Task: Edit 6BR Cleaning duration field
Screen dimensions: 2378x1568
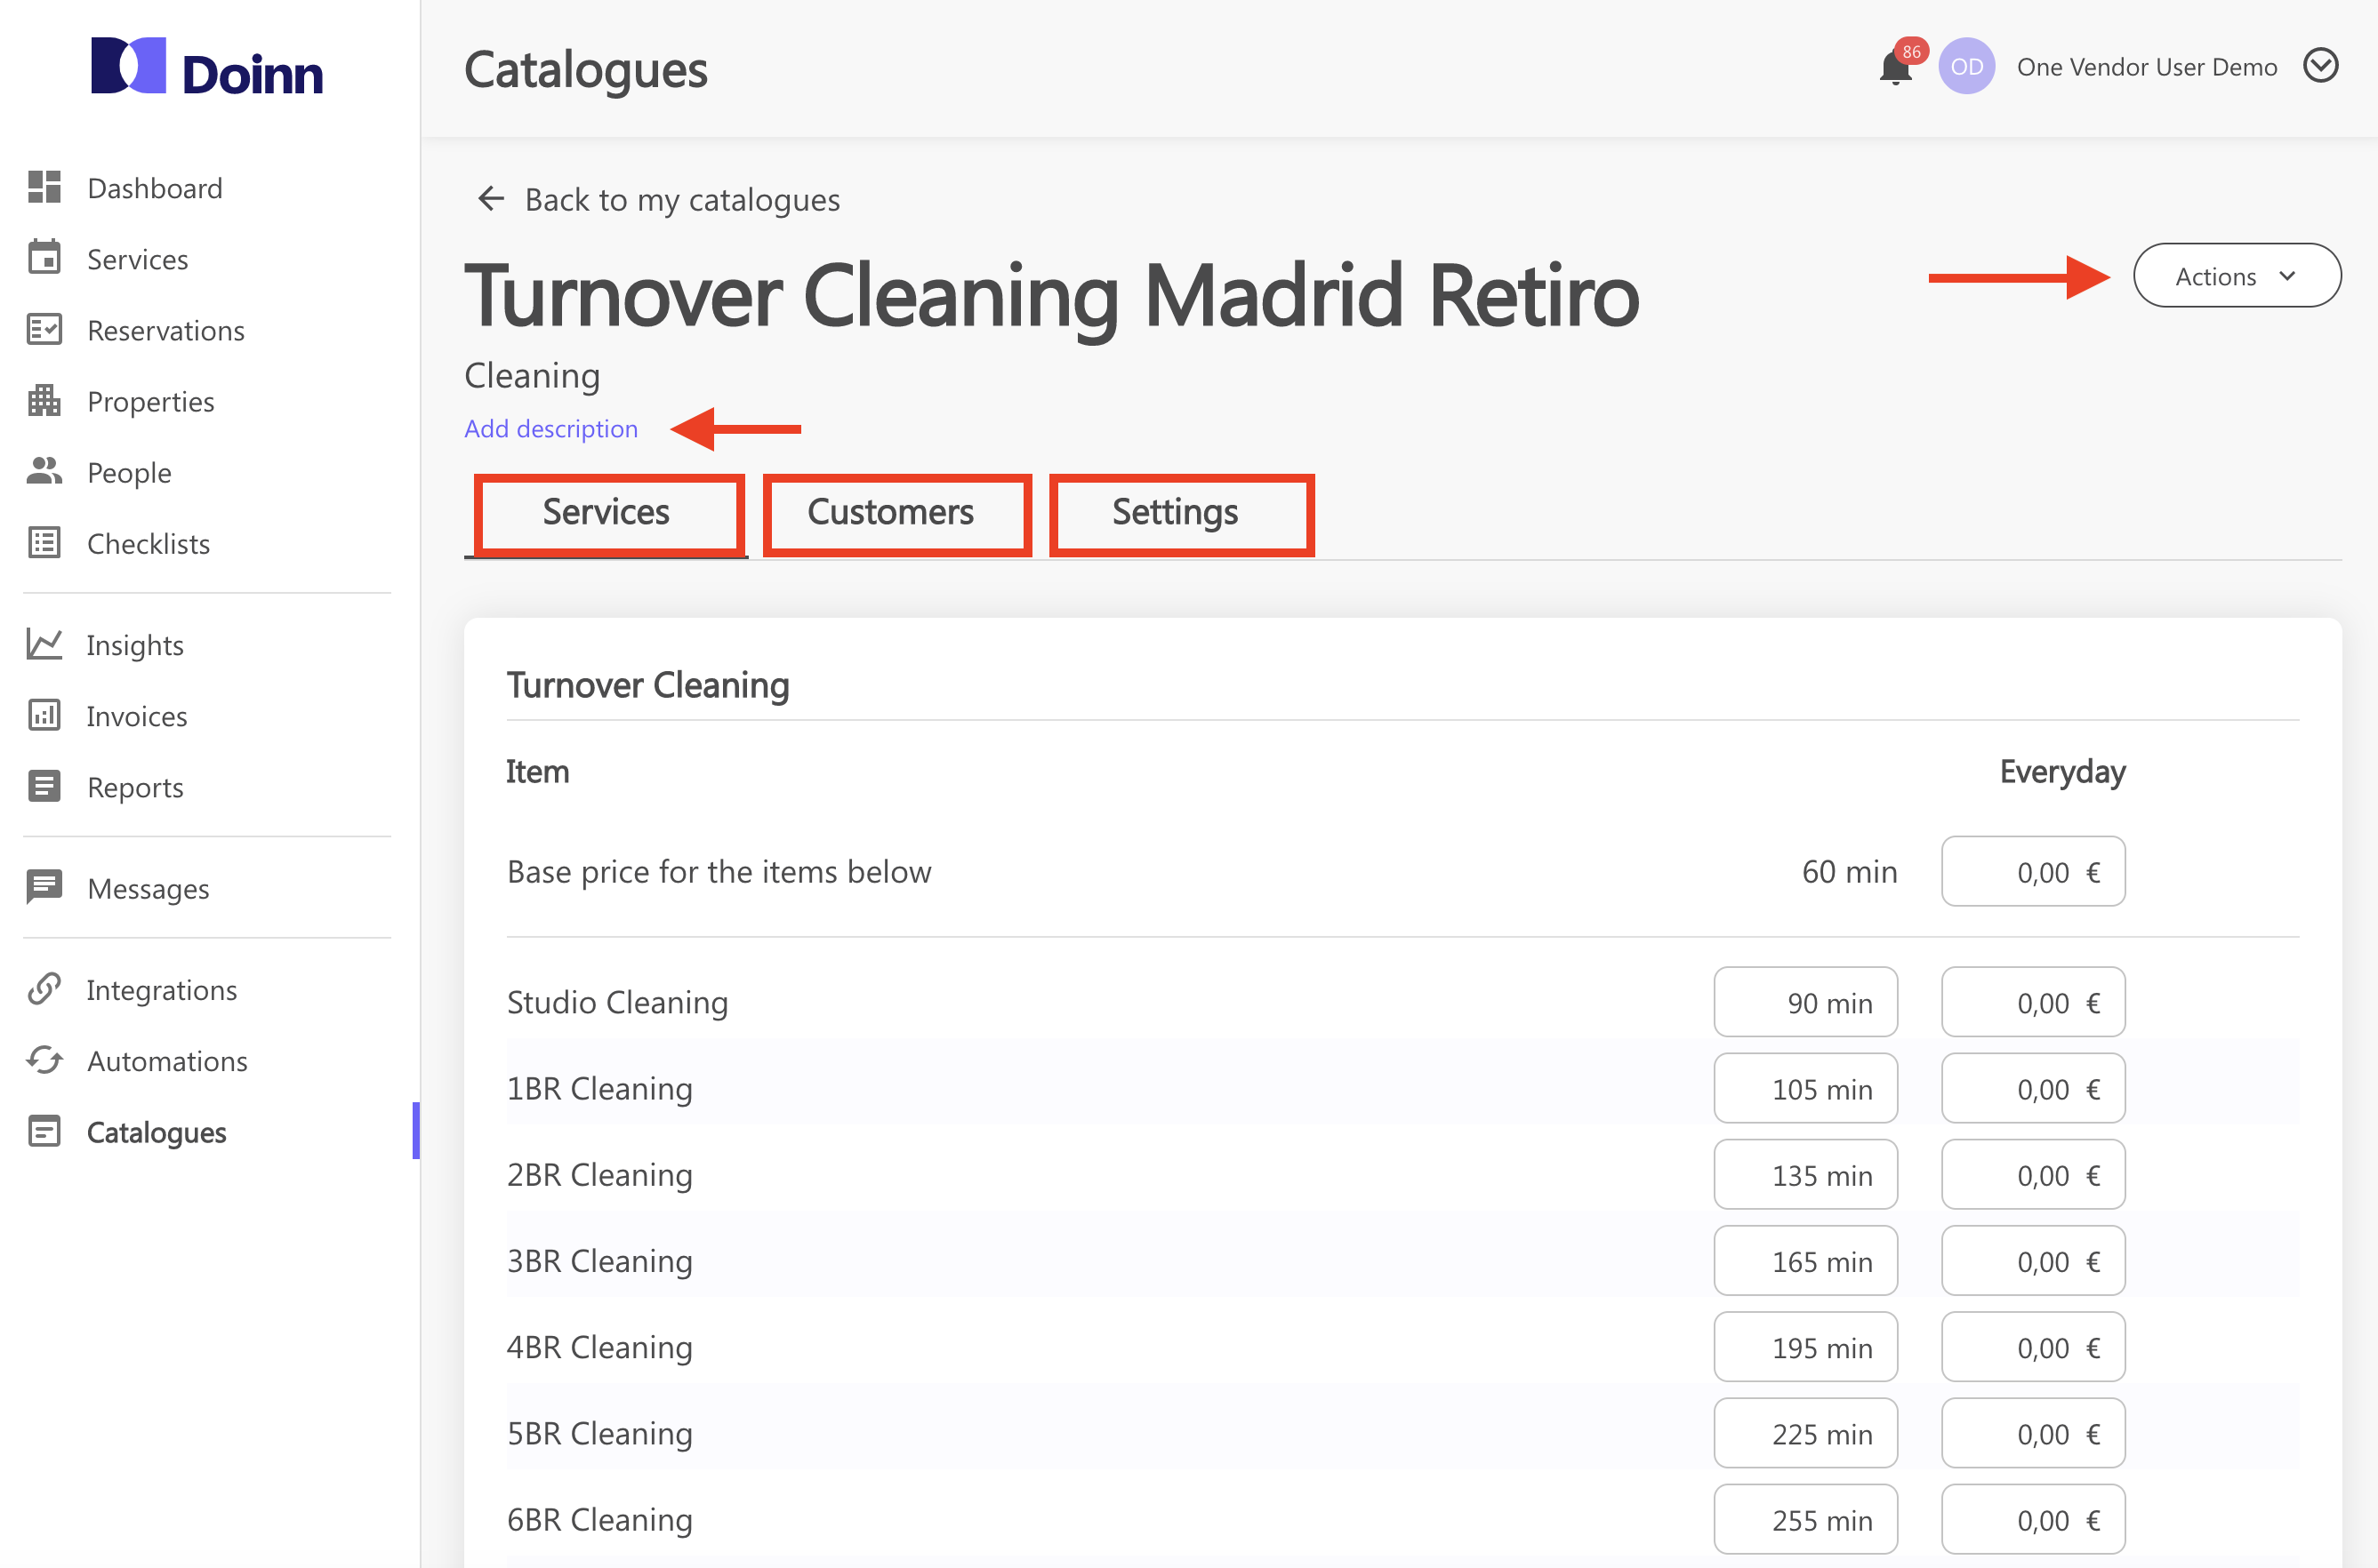Action: pos(1804,1519)
